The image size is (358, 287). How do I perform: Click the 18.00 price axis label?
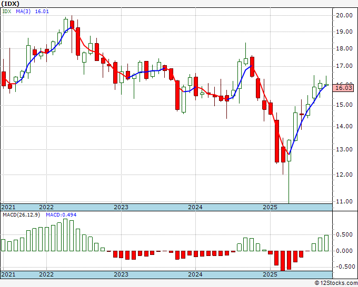click(344, 48)
